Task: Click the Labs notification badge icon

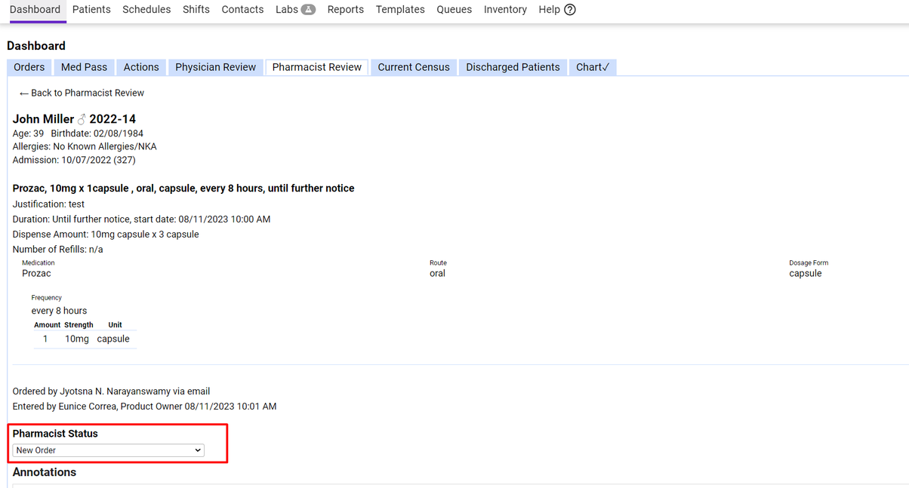Action: pos(308,10)
